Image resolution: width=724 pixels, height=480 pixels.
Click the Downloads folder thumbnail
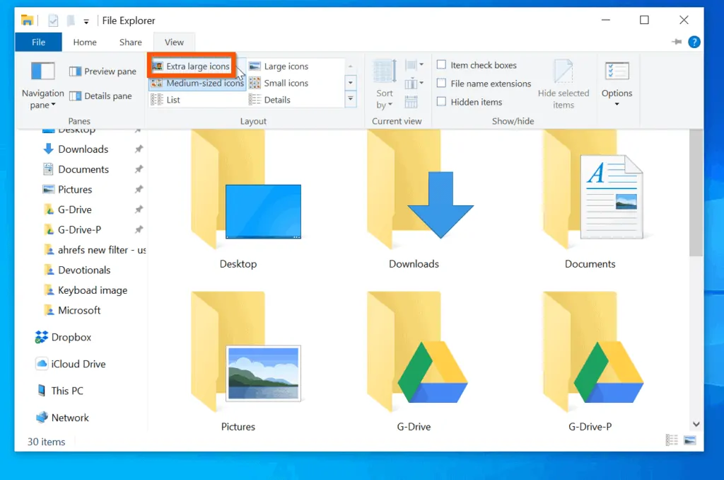(x=414, y=205)
